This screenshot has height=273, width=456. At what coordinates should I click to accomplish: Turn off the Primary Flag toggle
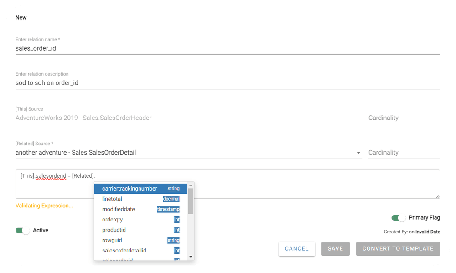pos(398,218)
